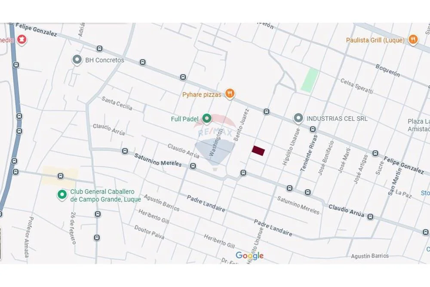Image resolution: width=430 pixels, height=287 pixels.
Task: Click the dark red property marker rectangle
Action: click(x=258, y=151)
